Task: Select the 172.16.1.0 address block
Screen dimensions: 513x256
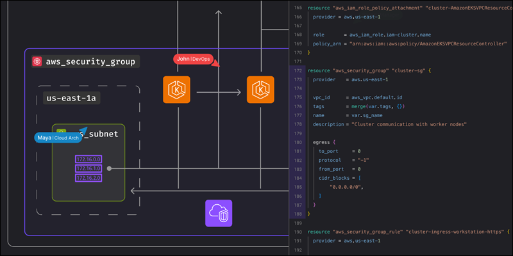Action: pyautogui.click(x=88, y=168)
